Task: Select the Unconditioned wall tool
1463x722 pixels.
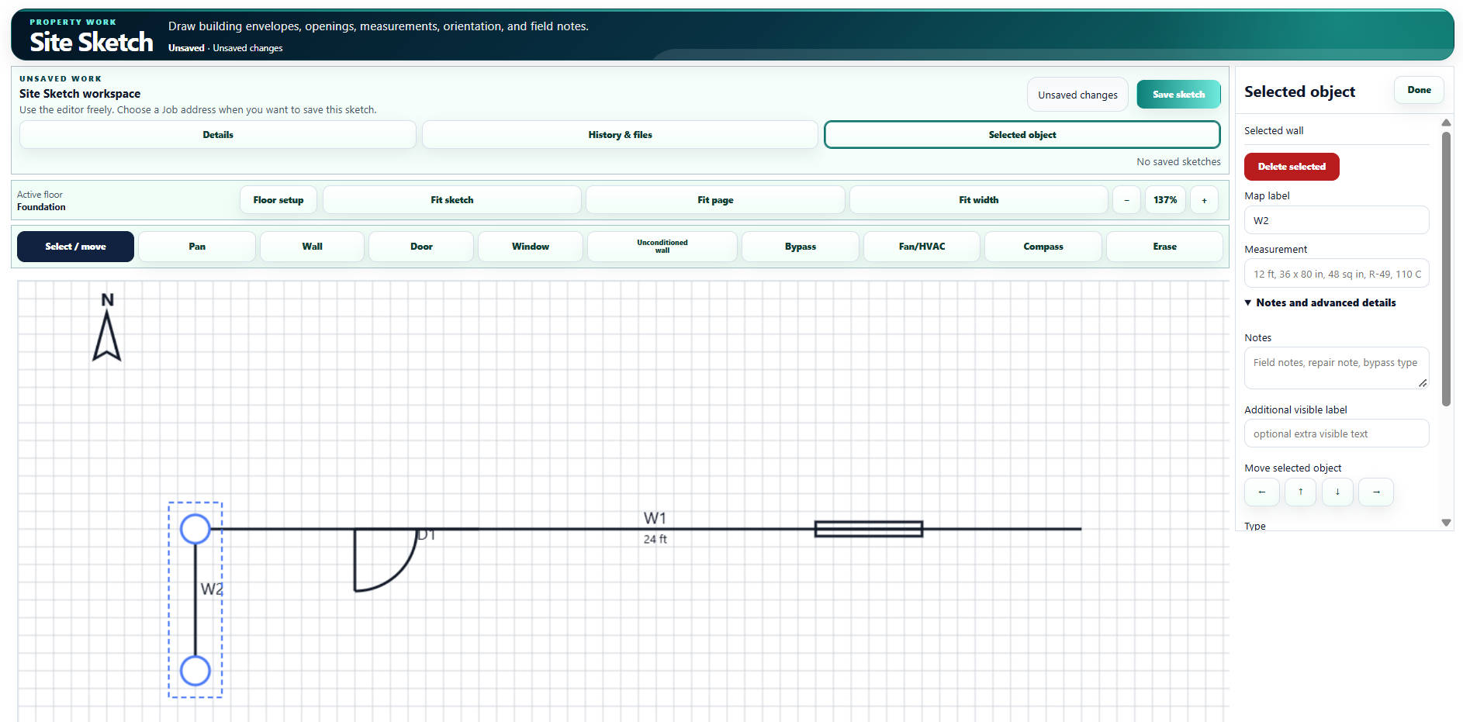Action: 662,247
